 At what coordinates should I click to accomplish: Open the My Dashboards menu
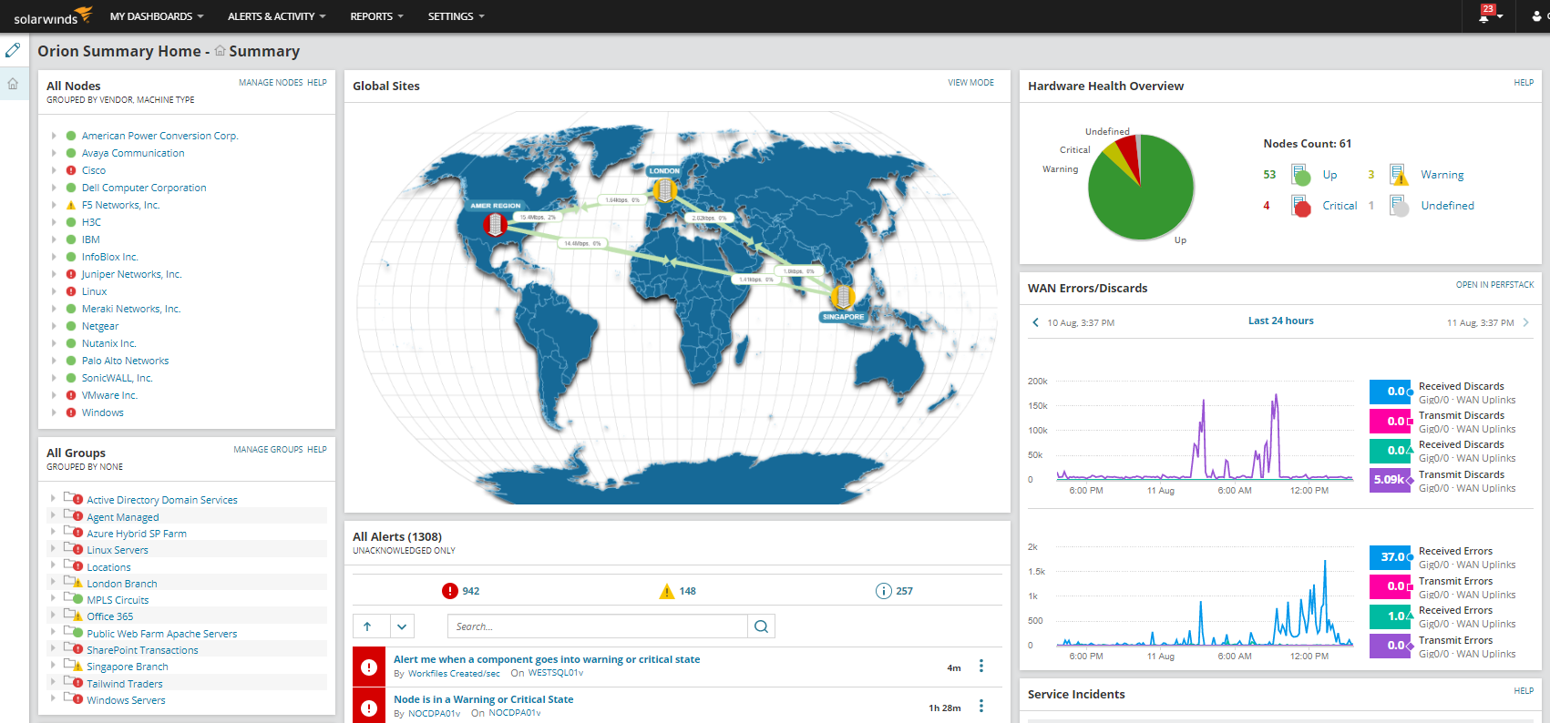(156, 16)
